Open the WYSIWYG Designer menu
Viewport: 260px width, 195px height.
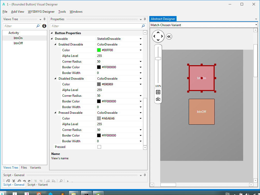(41, 12)
